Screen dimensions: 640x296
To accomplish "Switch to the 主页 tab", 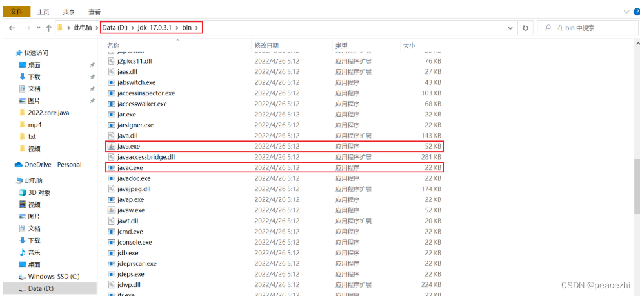I will 43,12.
